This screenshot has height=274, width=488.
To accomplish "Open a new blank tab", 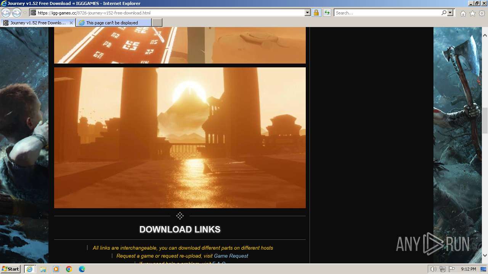I will (x=157, y=23).
